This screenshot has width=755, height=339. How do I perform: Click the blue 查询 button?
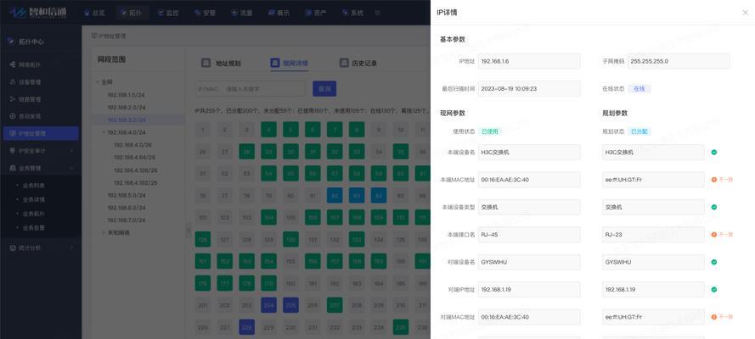(324, 89)
